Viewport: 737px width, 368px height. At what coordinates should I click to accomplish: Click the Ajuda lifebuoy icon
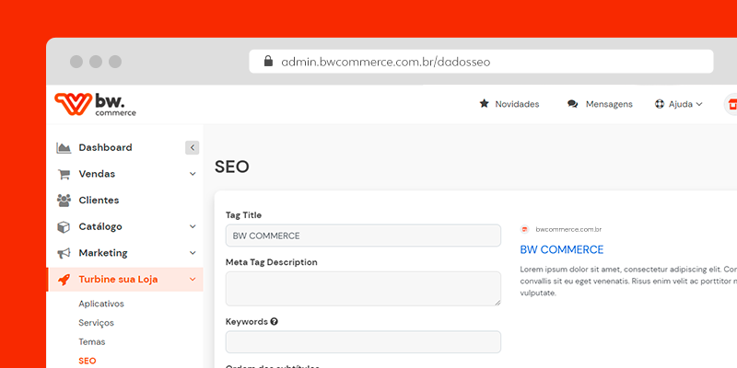click(660, 104)
